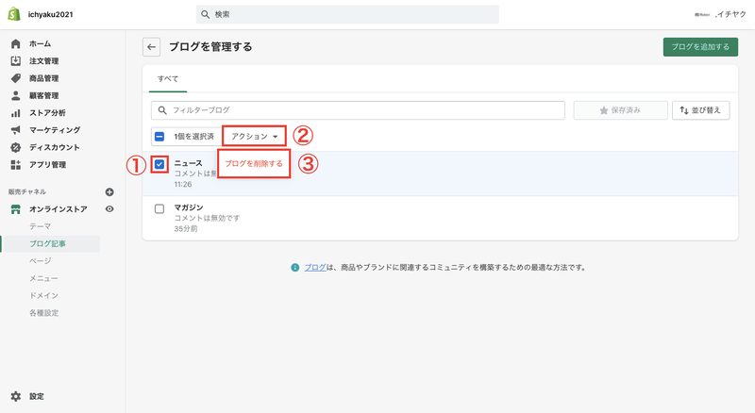Viewport: 755px width, 413px height.
Task: Click the ホーム sidebar label
Action: coord(40,43)
